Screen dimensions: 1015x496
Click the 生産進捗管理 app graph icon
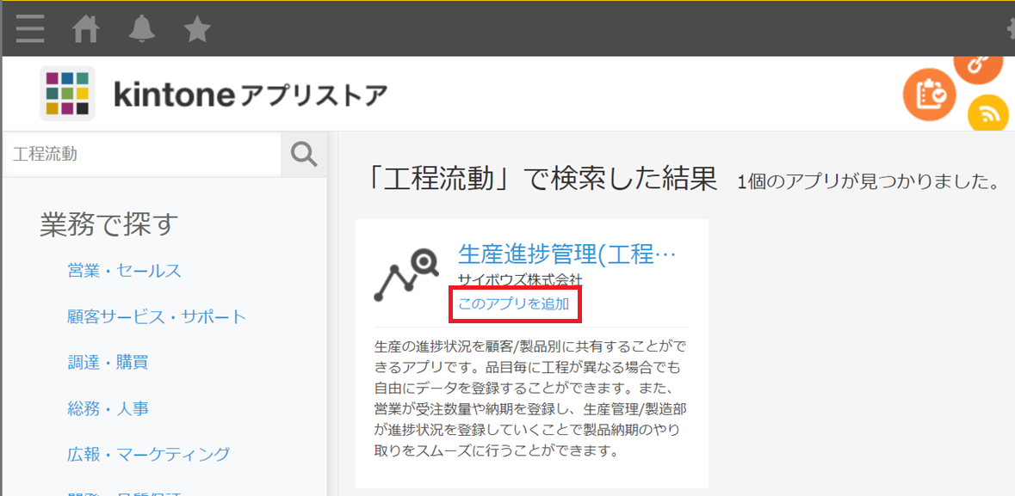406,275
